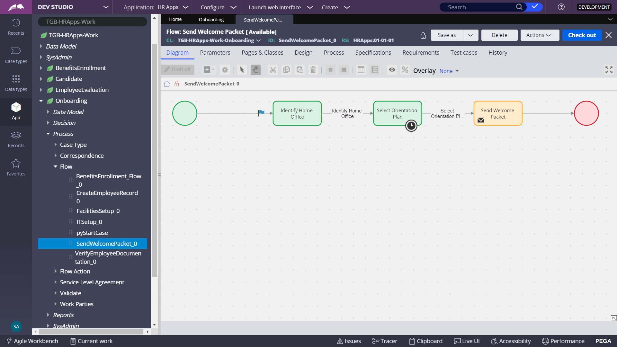617x347 pixels.
Task: Click the private lock icon in header
Action: tap(423, 35)
